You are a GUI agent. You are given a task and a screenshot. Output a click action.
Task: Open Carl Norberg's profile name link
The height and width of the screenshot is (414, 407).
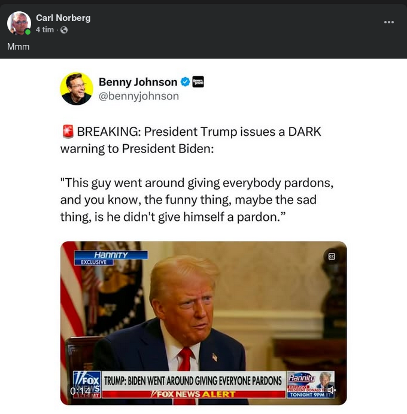tap(63, 18)
